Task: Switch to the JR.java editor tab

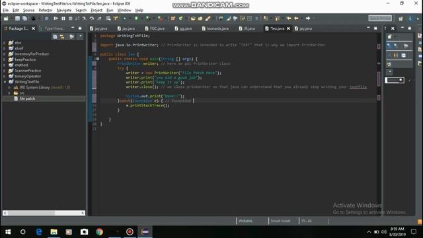Action: 247,28
